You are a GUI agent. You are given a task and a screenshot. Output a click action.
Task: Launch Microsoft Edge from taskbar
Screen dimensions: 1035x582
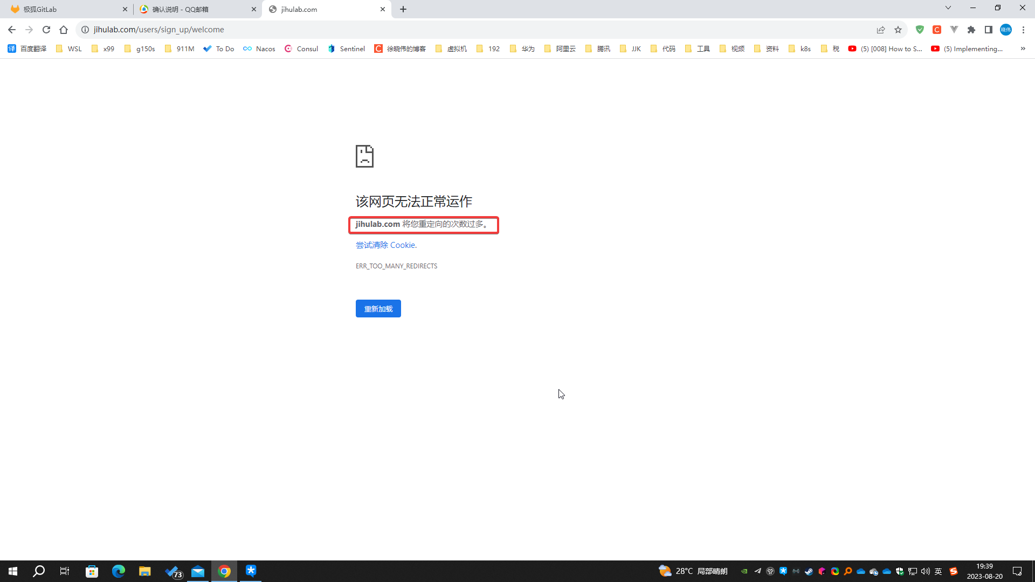118,571
